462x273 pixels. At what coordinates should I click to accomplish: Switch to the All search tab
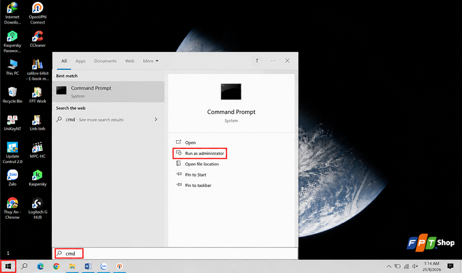64,61
